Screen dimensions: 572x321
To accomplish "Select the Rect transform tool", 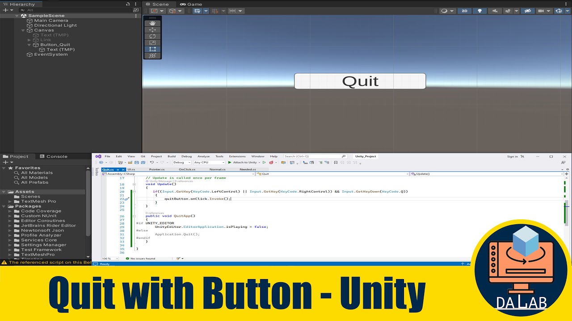I will tap(152, 49).
